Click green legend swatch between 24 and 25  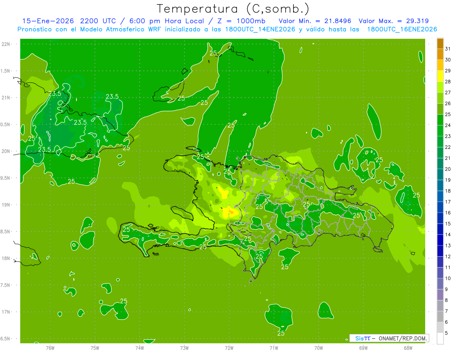tap(440, 120)
